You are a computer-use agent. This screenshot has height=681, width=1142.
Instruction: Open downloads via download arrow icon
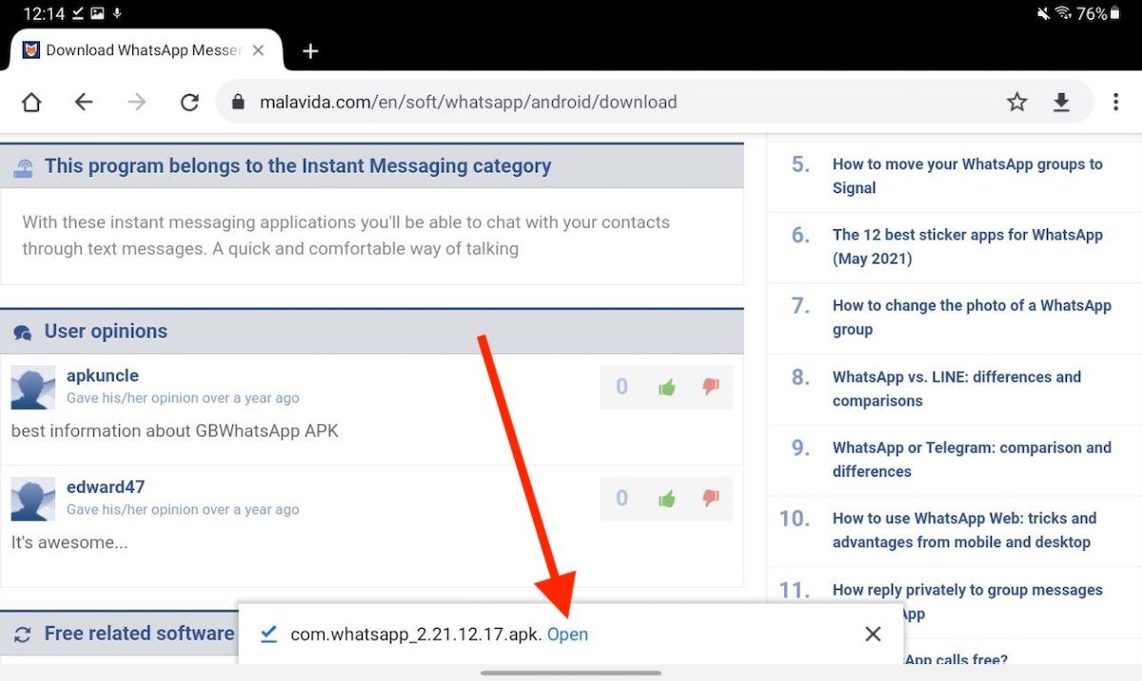tap(1061, 102)
